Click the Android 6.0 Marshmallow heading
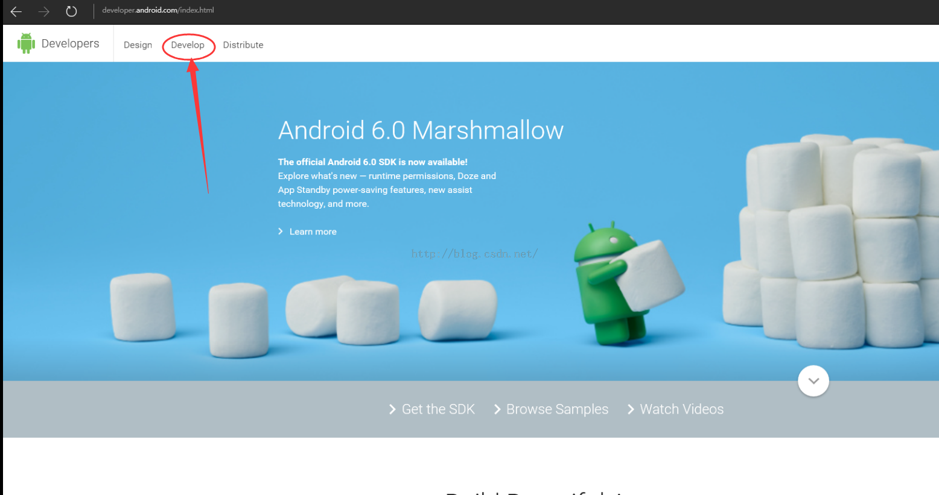939x495 pixels. 421,130
